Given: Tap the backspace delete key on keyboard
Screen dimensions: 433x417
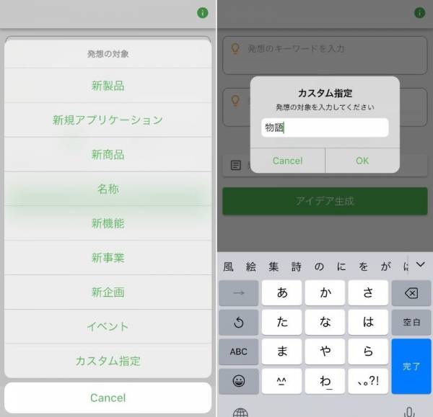Looking at the screenshot, I should pyautogui.click(x=411, y=293).
